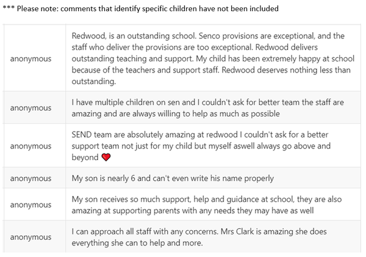
Task: Click the anonymous label beside the SEND team comment
Action: [x=30, y=146]
